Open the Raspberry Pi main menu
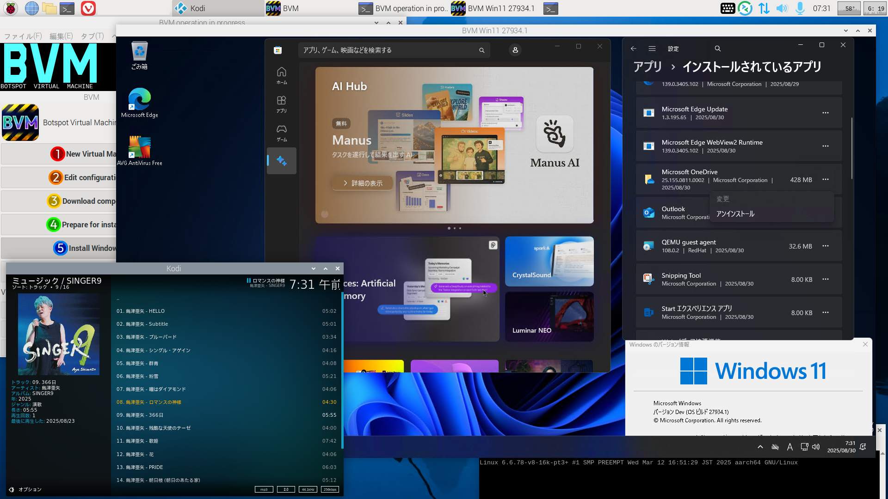The image size is (888, 499). pos(11,8)
